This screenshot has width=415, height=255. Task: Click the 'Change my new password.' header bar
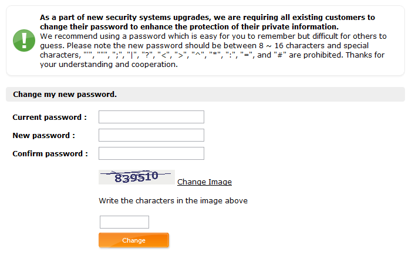(x=205, y=94)
